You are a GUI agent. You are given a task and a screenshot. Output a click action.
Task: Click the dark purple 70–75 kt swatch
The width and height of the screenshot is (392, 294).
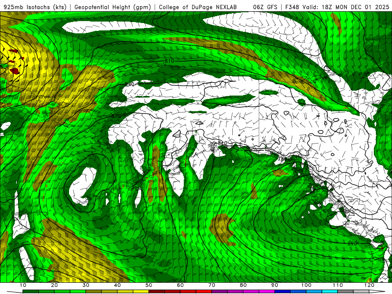click(220, 292)
